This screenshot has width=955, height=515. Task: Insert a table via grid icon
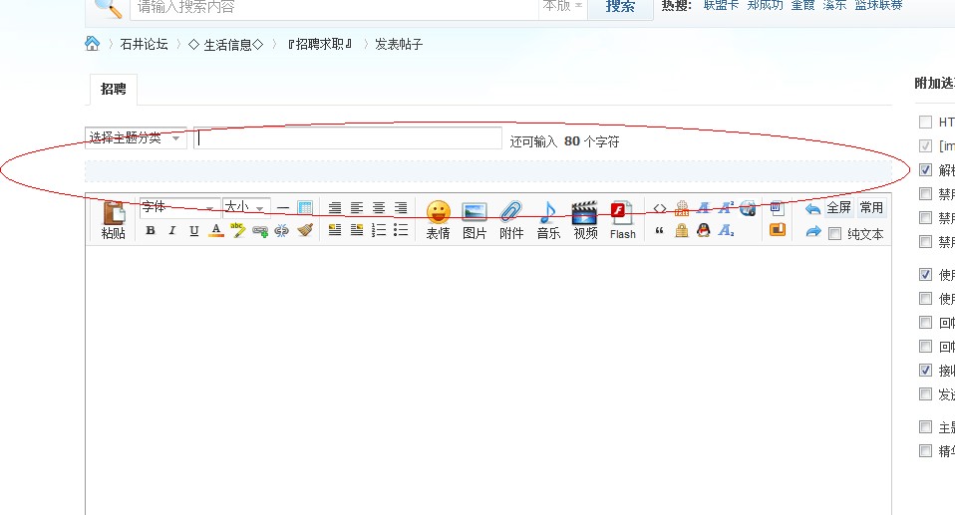click(304, 207)
